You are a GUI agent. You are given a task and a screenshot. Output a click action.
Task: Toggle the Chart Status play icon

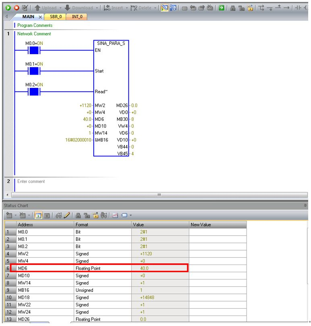click(x=38, y=215)
